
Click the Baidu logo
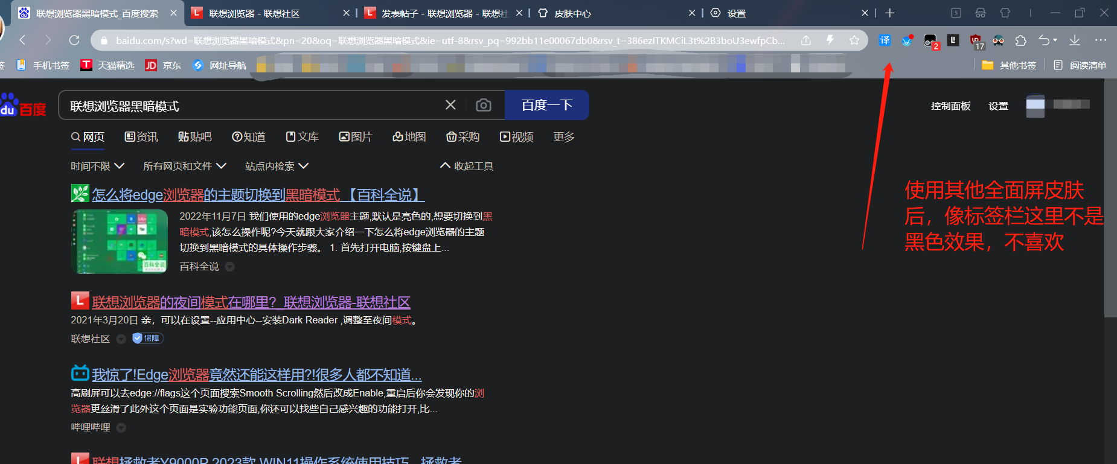coord(23,105)
